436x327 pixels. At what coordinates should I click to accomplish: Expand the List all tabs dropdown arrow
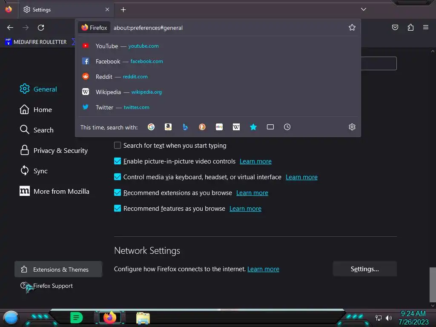(x=364, y=9)
